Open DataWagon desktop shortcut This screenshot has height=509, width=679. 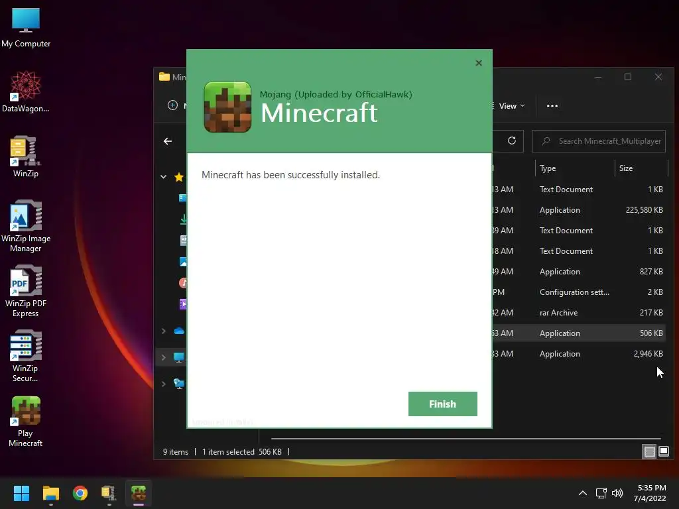tap(26, 91)
